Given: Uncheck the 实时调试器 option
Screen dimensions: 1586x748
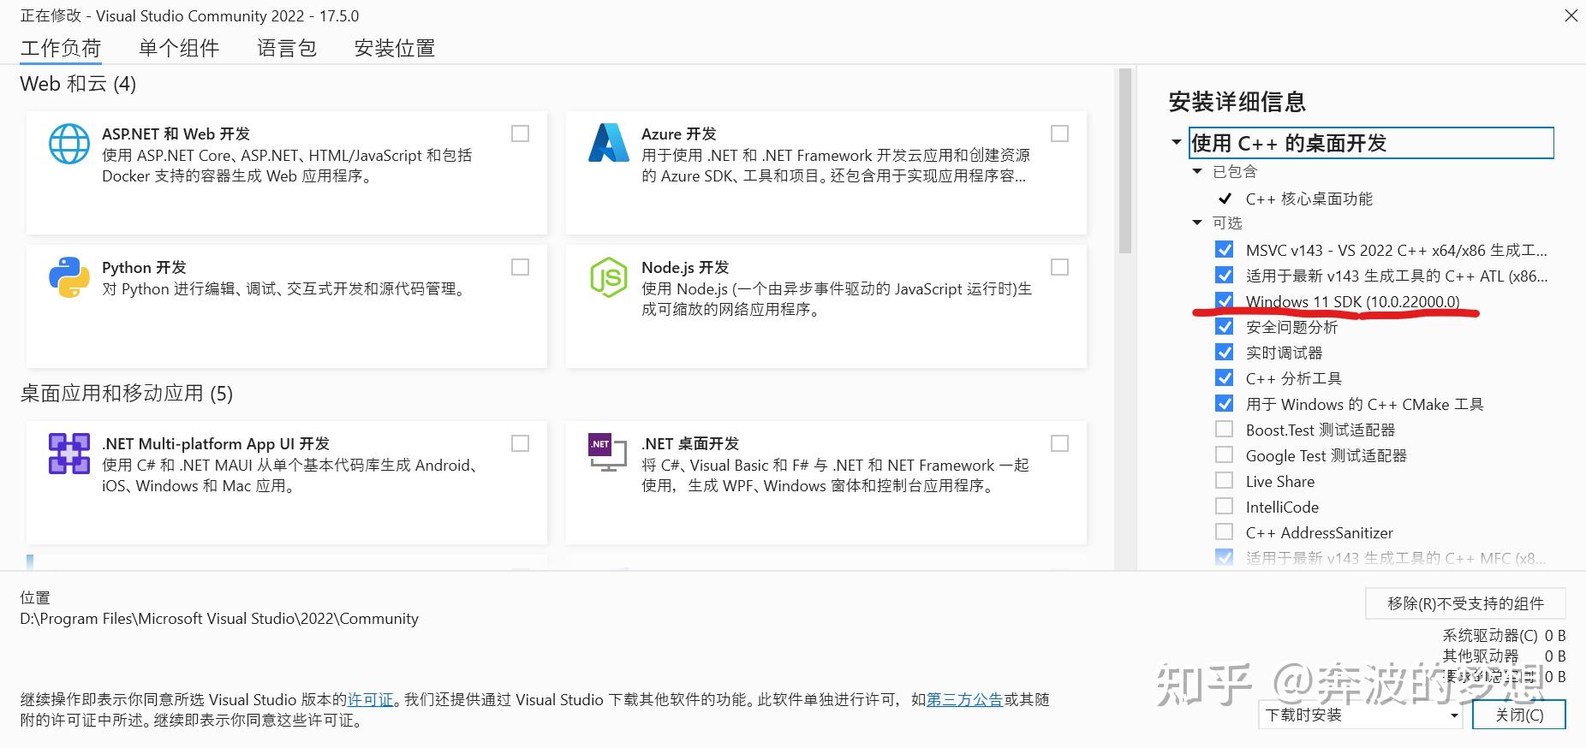Looking at the screenshot, I should click(1225, 353).
